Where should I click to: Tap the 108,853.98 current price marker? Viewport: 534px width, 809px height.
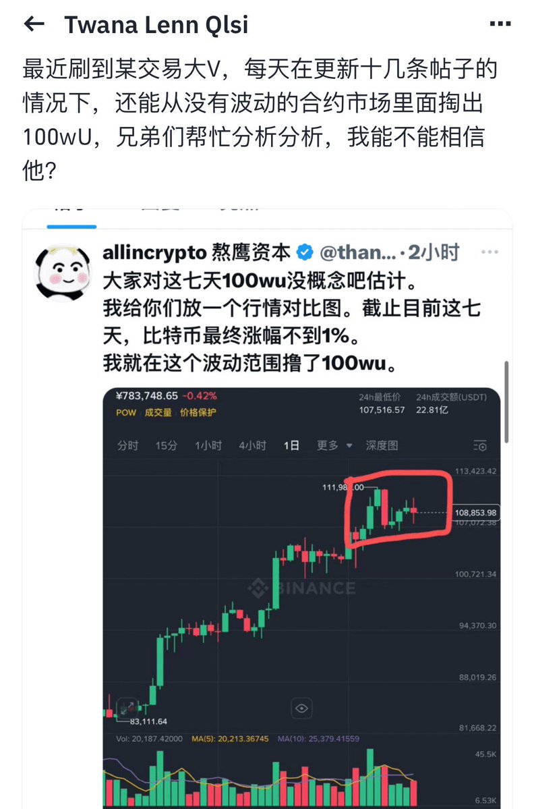pyautogui.click(x=476, y=512)
